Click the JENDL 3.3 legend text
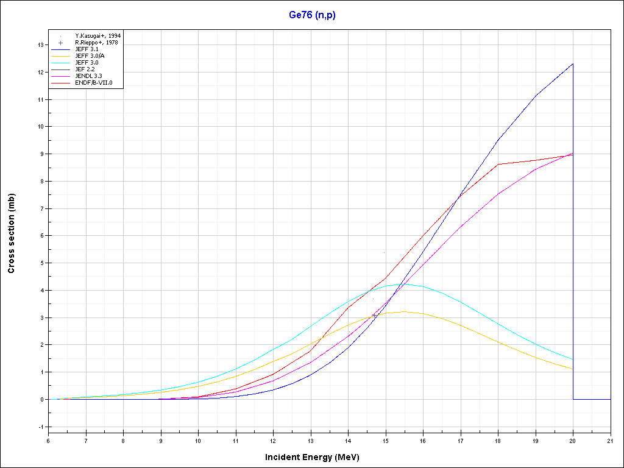 pos(88,76)
